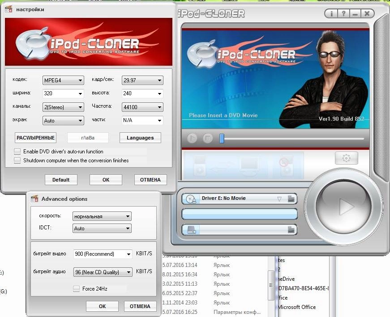Viewport: 390px width, 317px height.
Task: Expand the Driver E: No Movie selector
Action: click(x=279, y=199)
